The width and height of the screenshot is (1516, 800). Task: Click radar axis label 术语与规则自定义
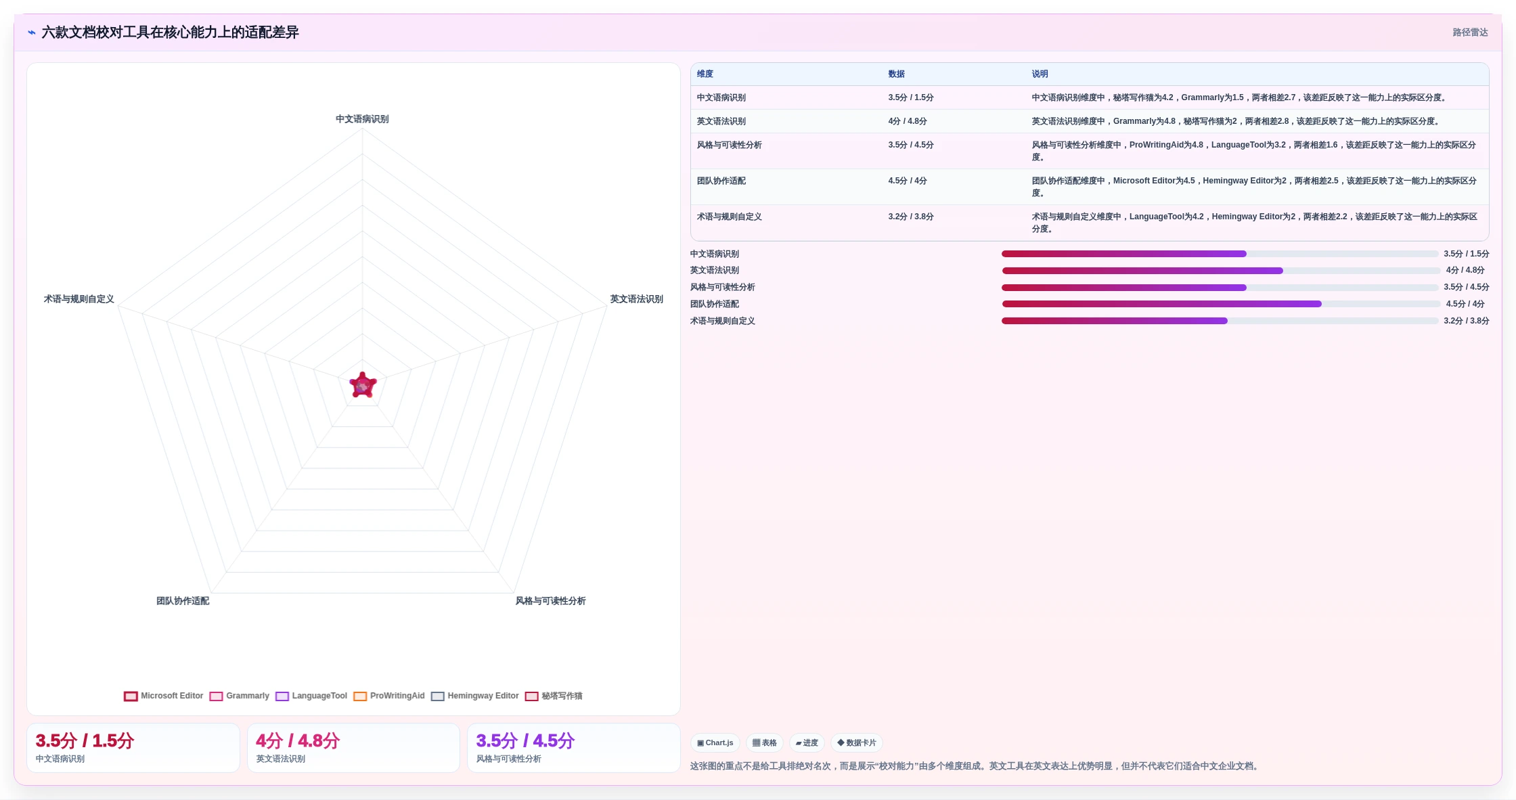click(79, 299)
